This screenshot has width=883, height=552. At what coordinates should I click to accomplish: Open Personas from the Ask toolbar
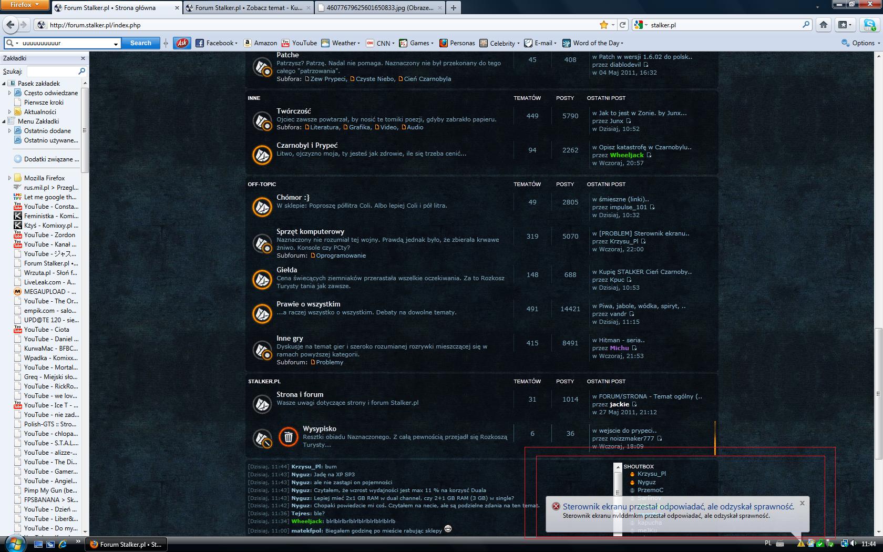tap(457, 43)
